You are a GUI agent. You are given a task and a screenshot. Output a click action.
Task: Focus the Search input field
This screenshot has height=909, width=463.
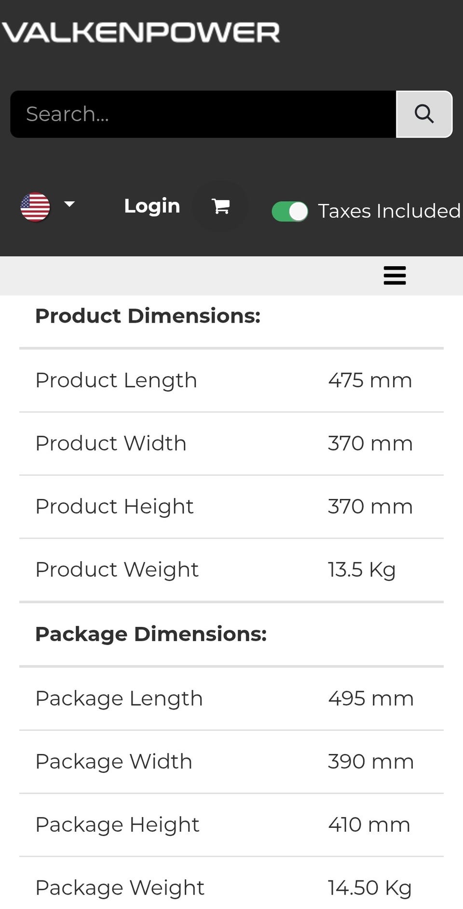203,114
